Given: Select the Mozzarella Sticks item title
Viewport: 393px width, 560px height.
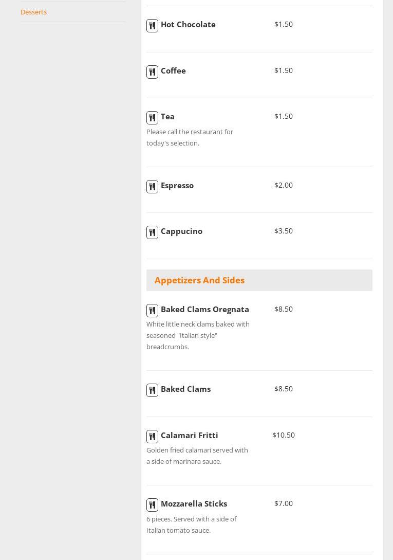Looking at the screenshot, I should pyautogui.click(x=194, y=504).
